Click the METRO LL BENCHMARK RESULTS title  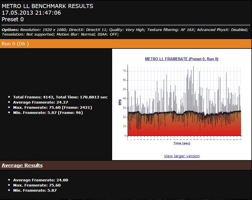(47, 6)
